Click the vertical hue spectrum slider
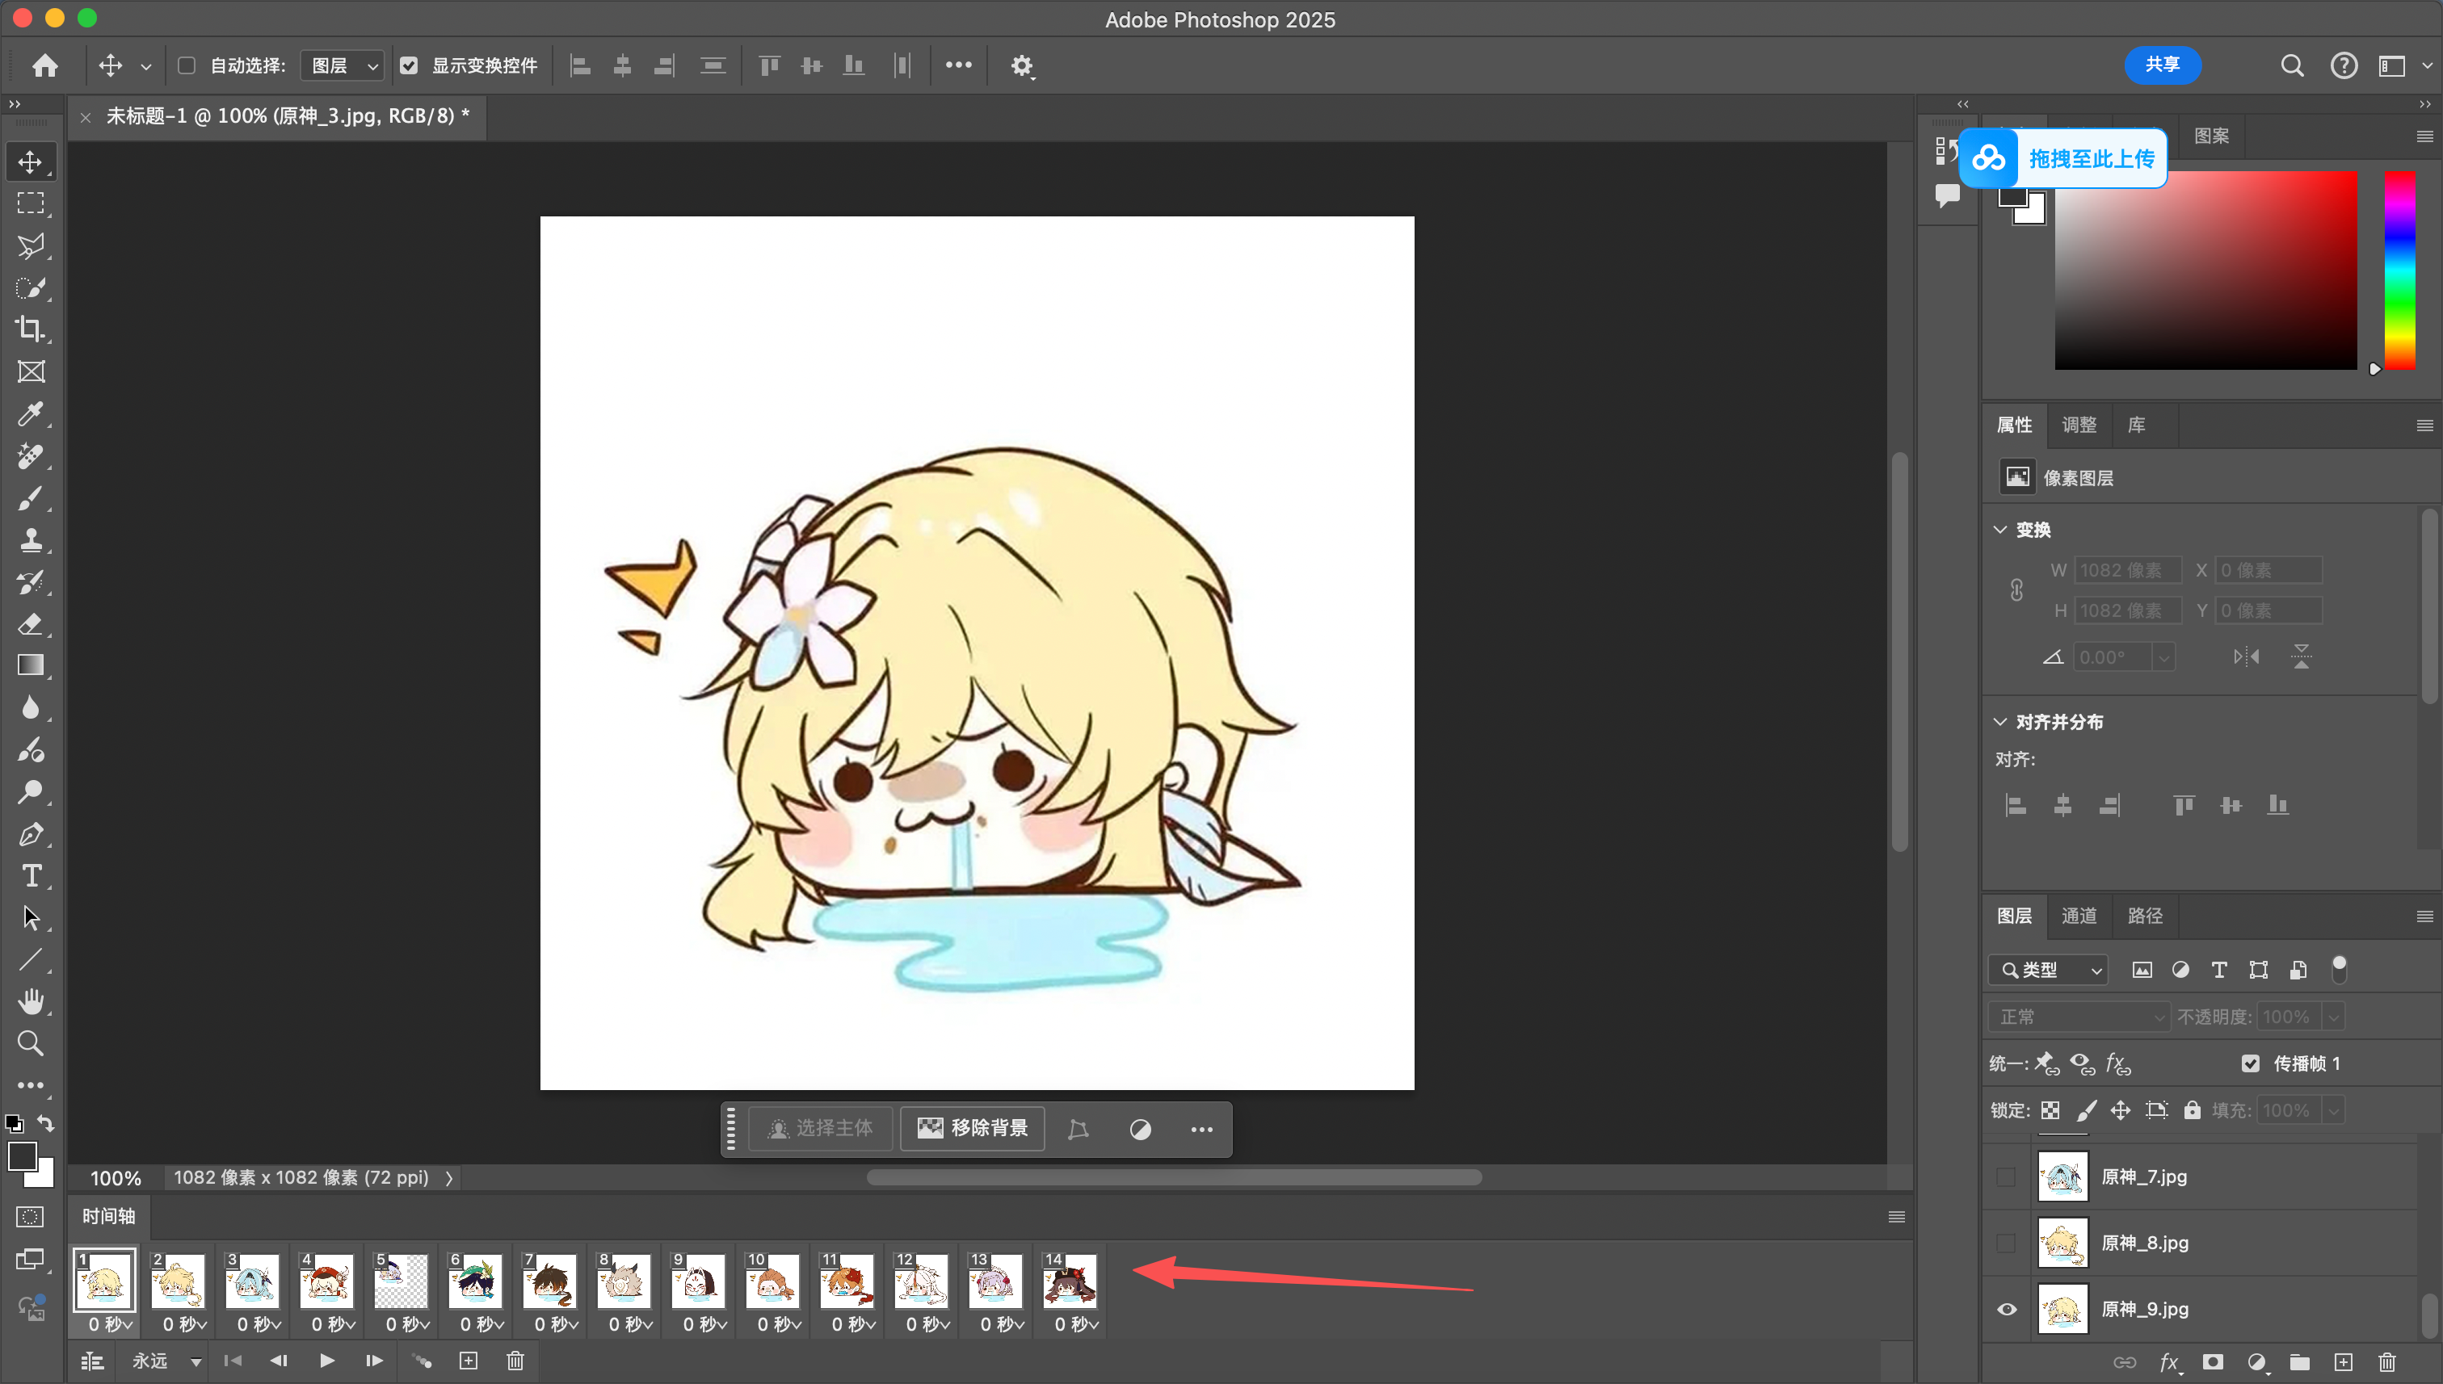The width and height of the screenshot is (2443, 1384). coord(2399,270)
